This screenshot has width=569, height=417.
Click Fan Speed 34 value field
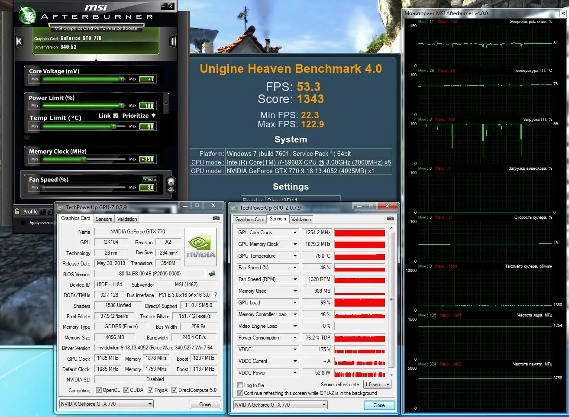148,187
